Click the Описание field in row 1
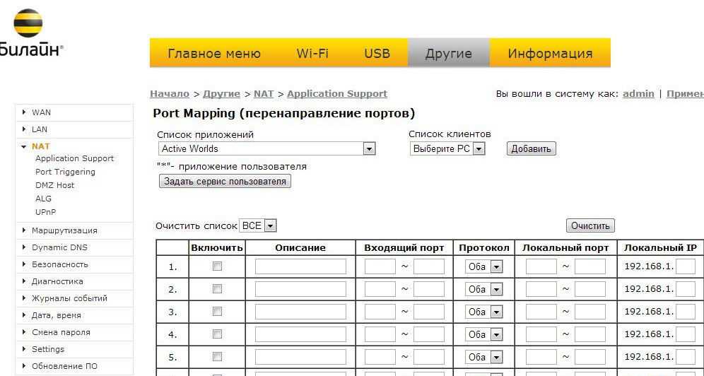Screen dimensions: 704x376 pos(300,266)
